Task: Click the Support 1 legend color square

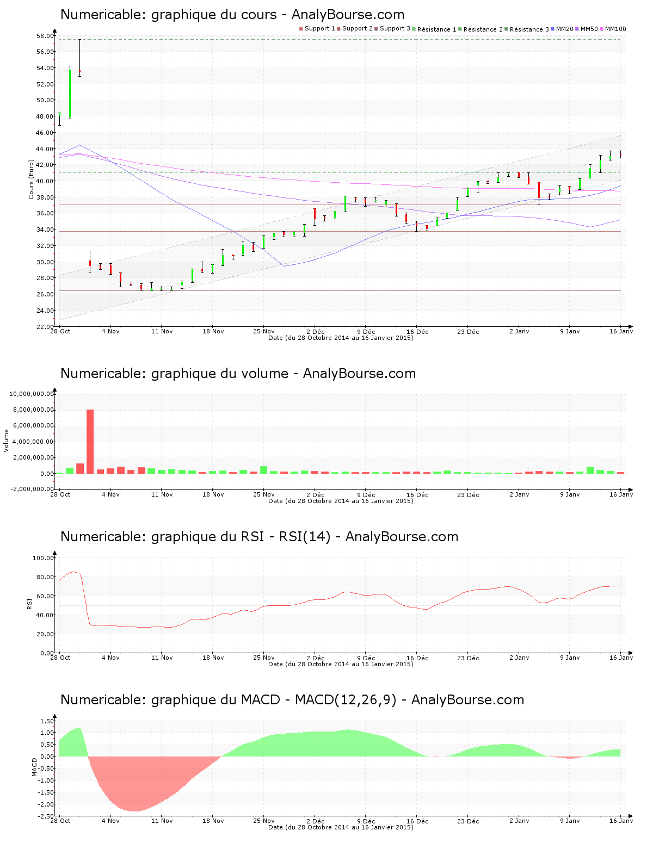Action: pos(301,29)
